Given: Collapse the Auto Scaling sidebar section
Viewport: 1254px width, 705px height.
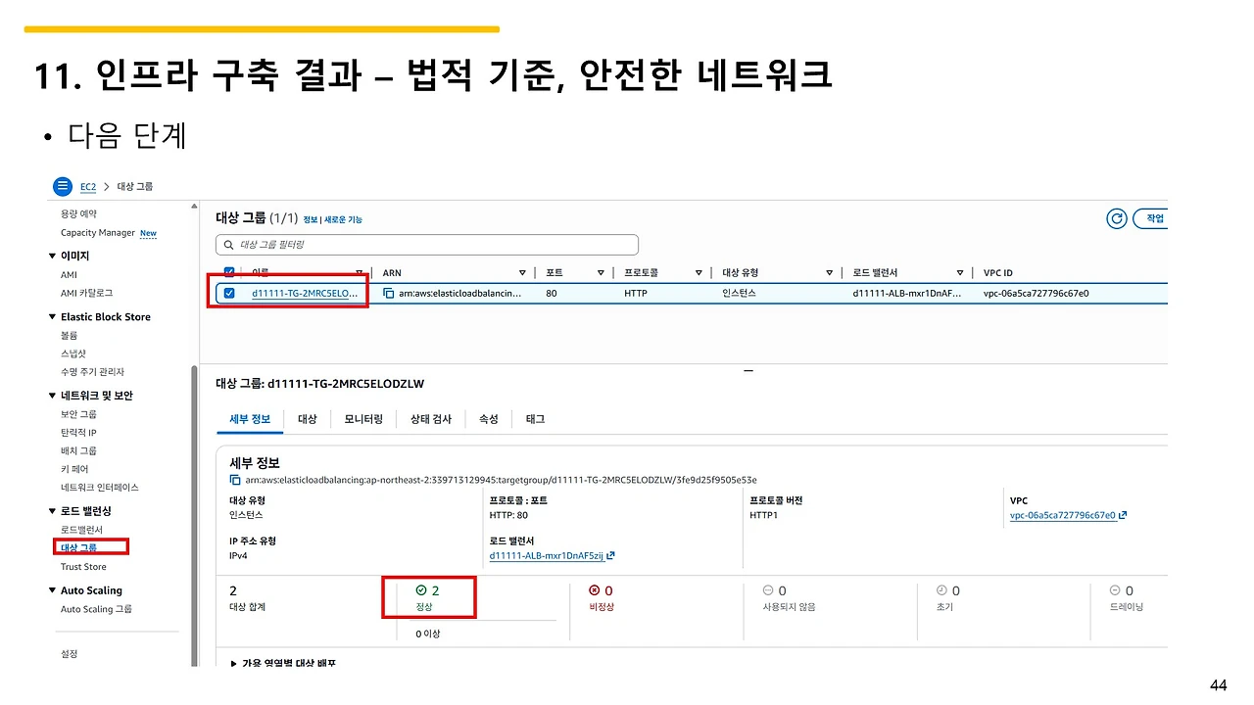Looking at the screenshot, I should (52, 590).
